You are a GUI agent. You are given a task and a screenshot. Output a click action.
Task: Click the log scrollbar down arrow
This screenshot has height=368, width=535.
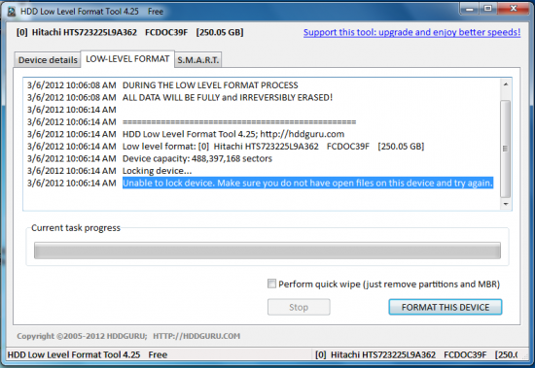tap(506, 204)
